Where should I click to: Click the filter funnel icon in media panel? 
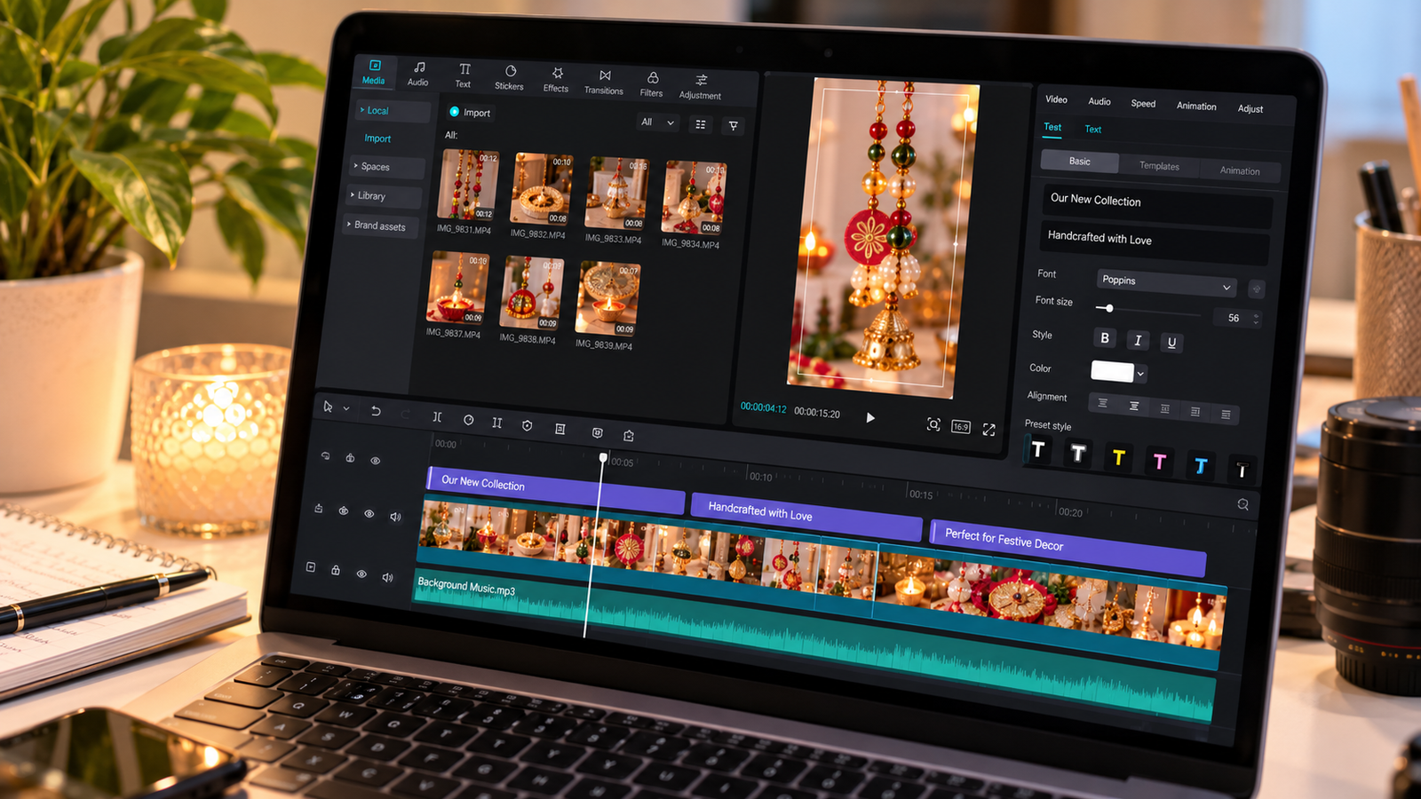734,126
